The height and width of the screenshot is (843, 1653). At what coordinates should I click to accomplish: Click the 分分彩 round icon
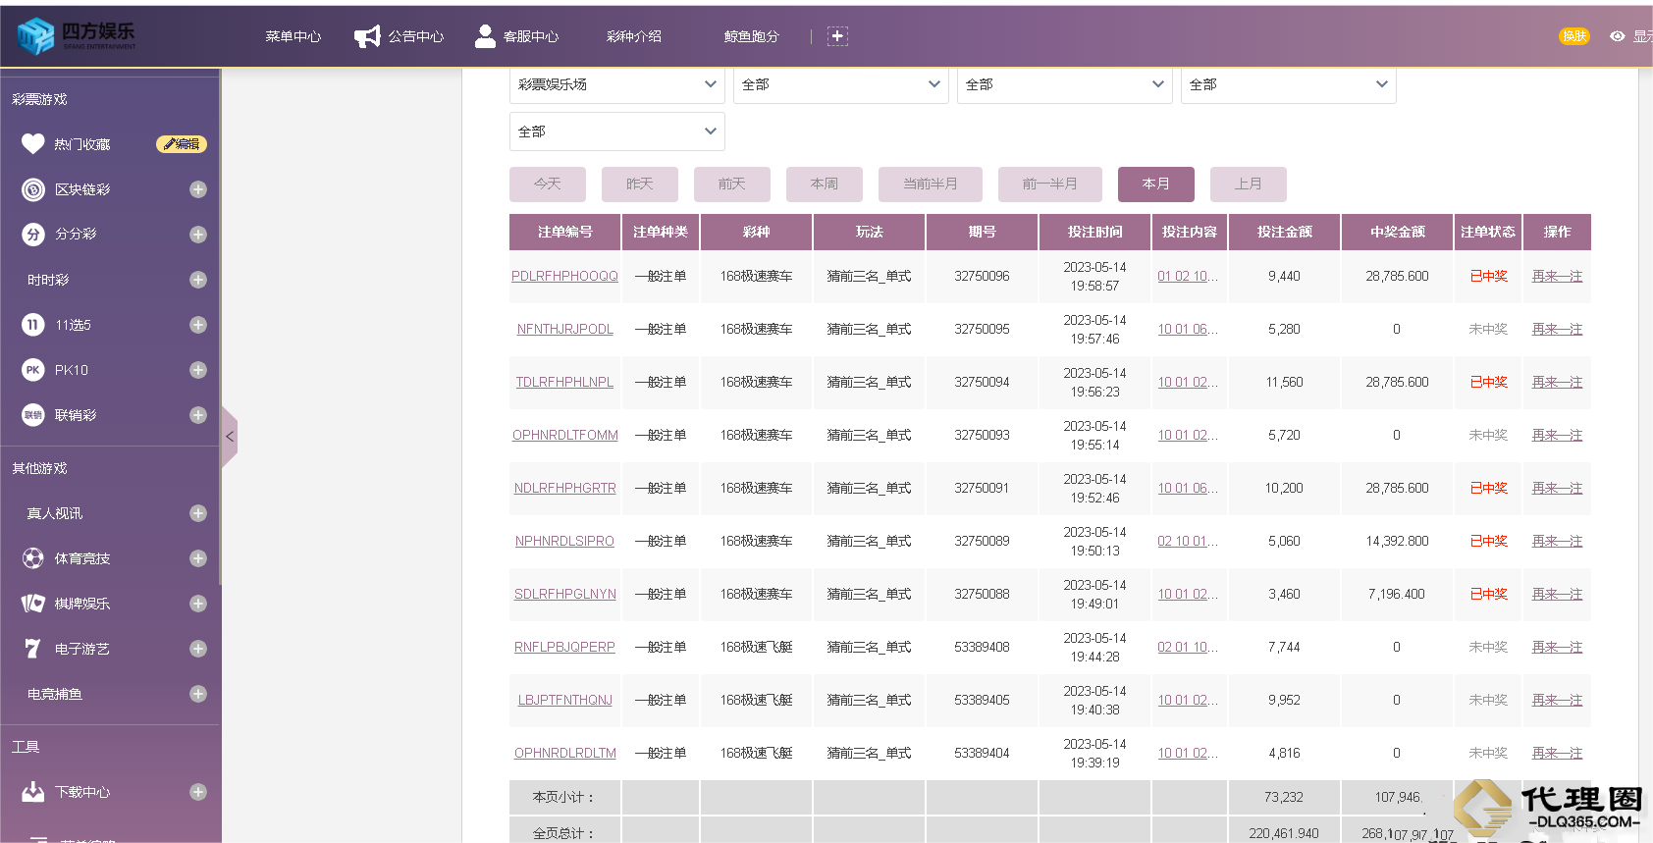(x=33, y=235)
